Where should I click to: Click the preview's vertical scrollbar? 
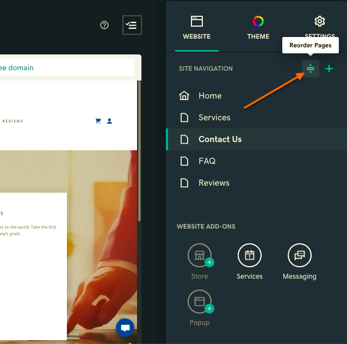point(139,152)
